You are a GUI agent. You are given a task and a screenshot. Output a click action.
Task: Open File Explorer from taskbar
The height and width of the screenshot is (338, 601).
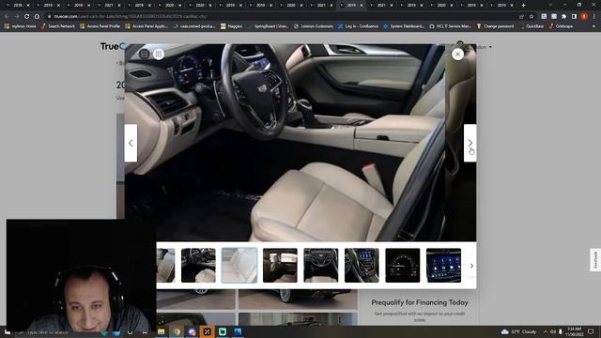[x=162, y=331]
